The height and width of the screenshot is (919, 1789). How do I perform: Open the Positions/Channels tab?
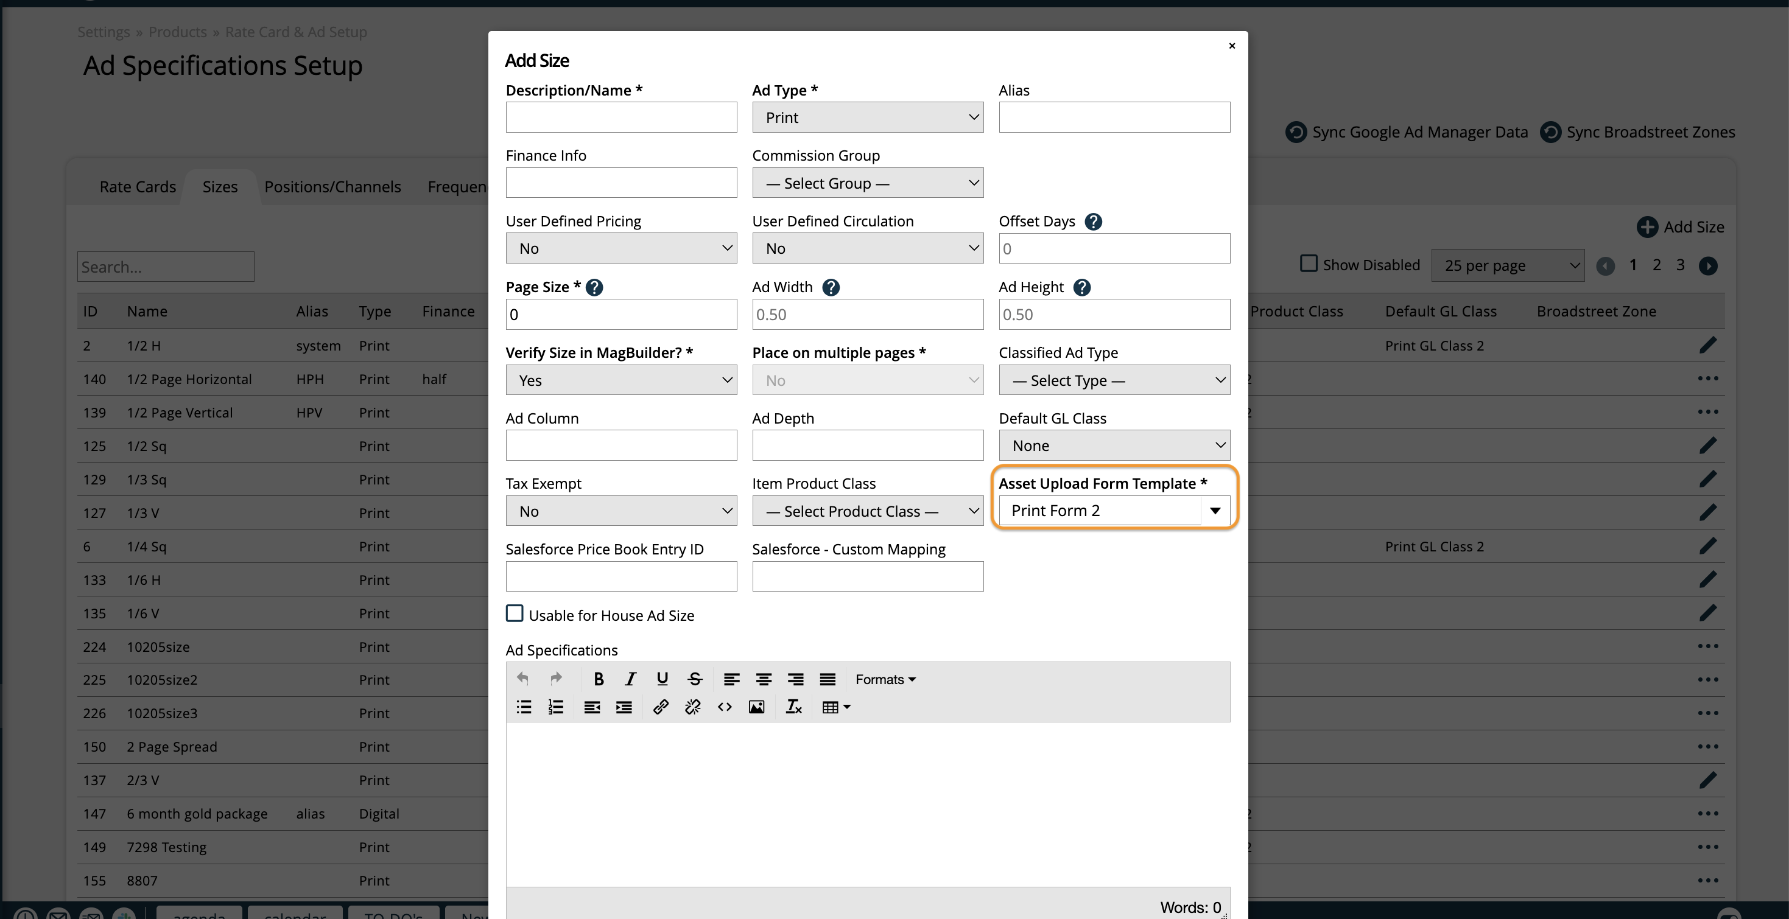tap(332, 187)
